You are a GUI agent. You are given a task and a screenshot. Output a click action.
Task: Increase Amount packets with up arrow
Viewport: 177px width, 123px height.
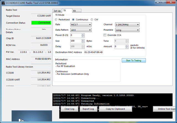click(x=127, y=46)
